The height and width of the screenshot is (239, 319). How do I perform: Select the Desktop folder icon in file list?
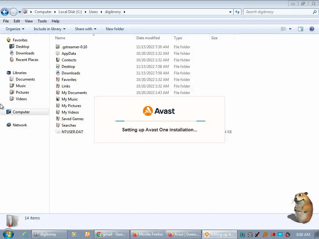[58, 66]
